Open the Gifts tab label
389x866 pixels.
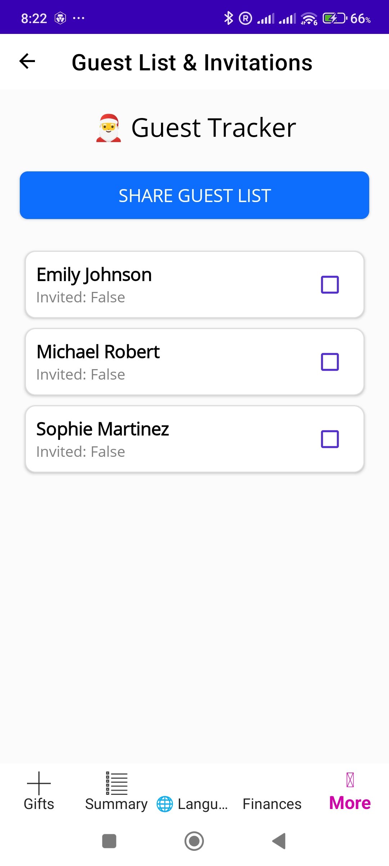39,804
